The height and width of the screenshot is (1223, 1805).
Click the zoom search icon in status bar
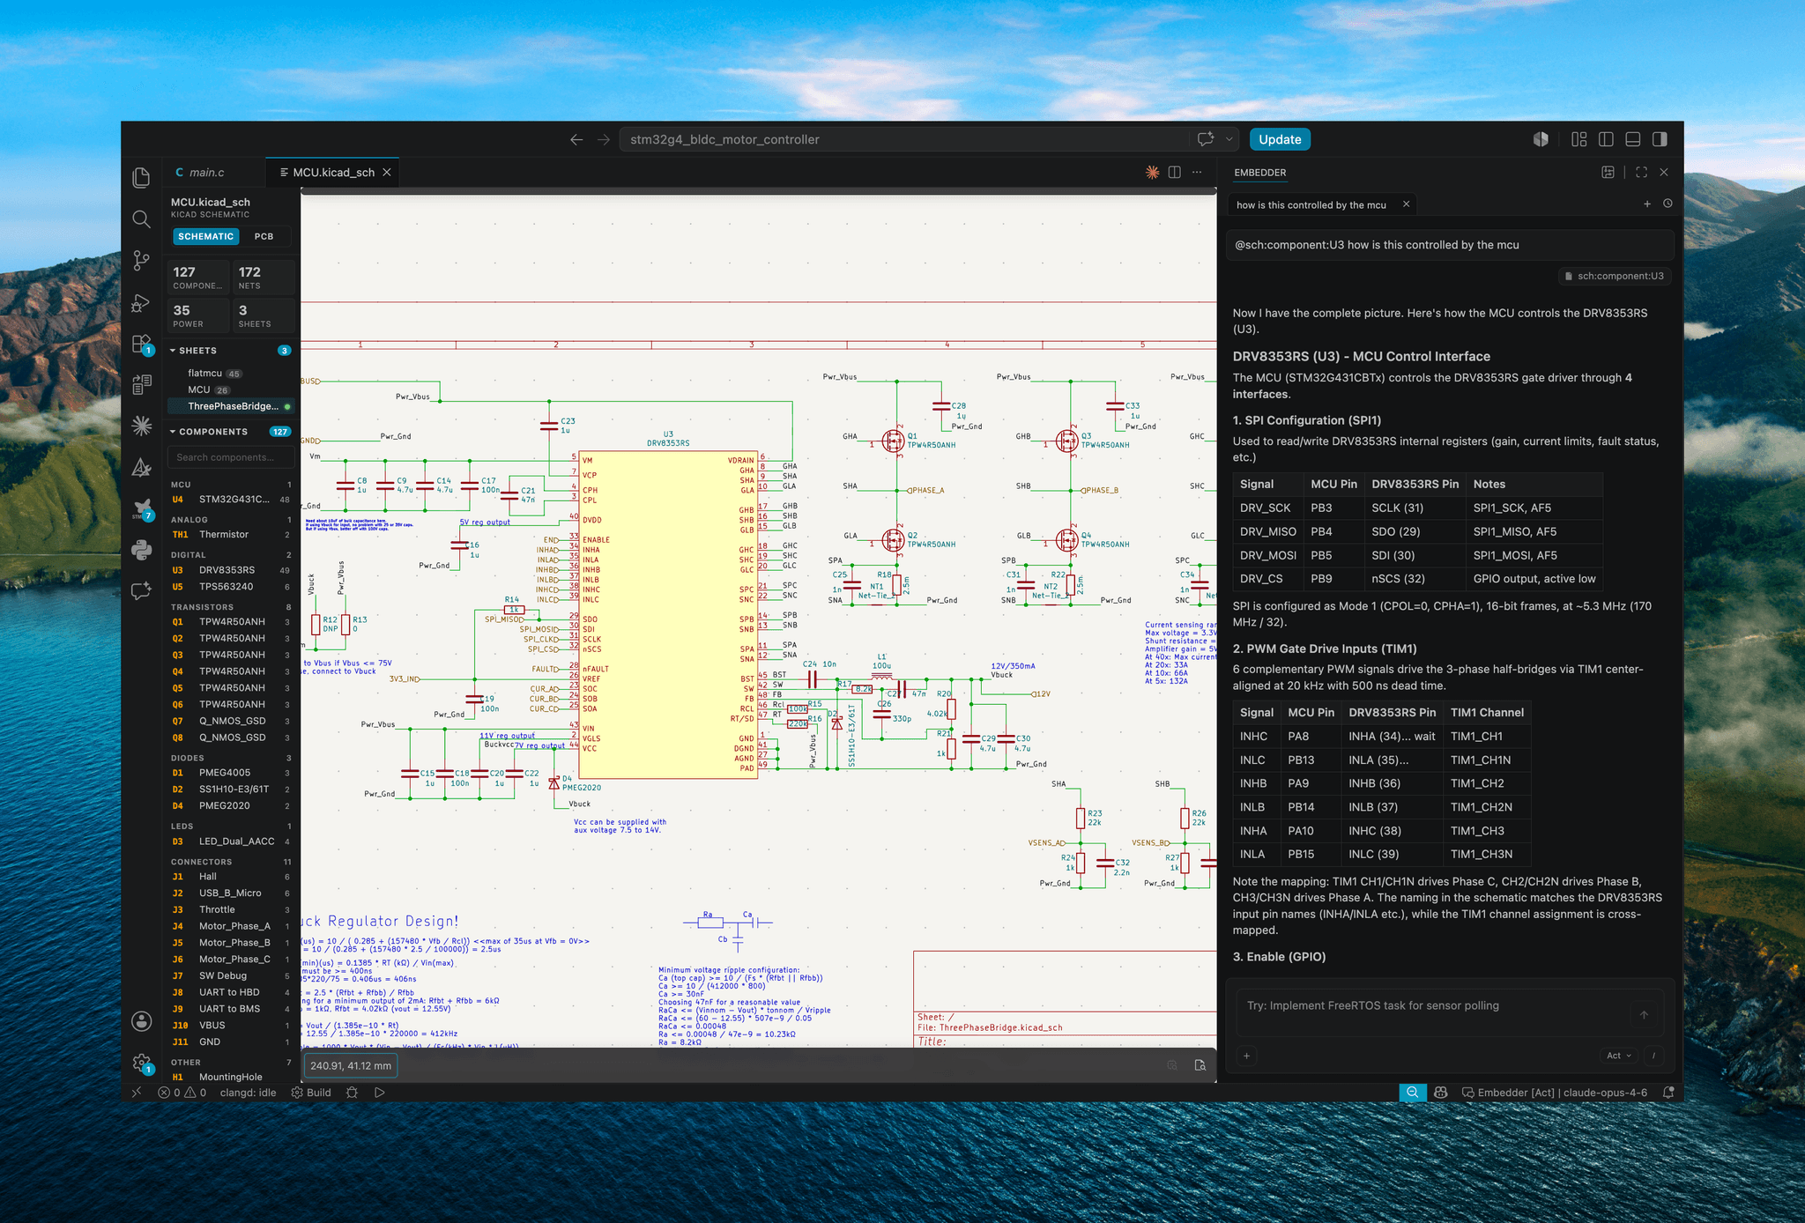click(x=1413, y=1093)
